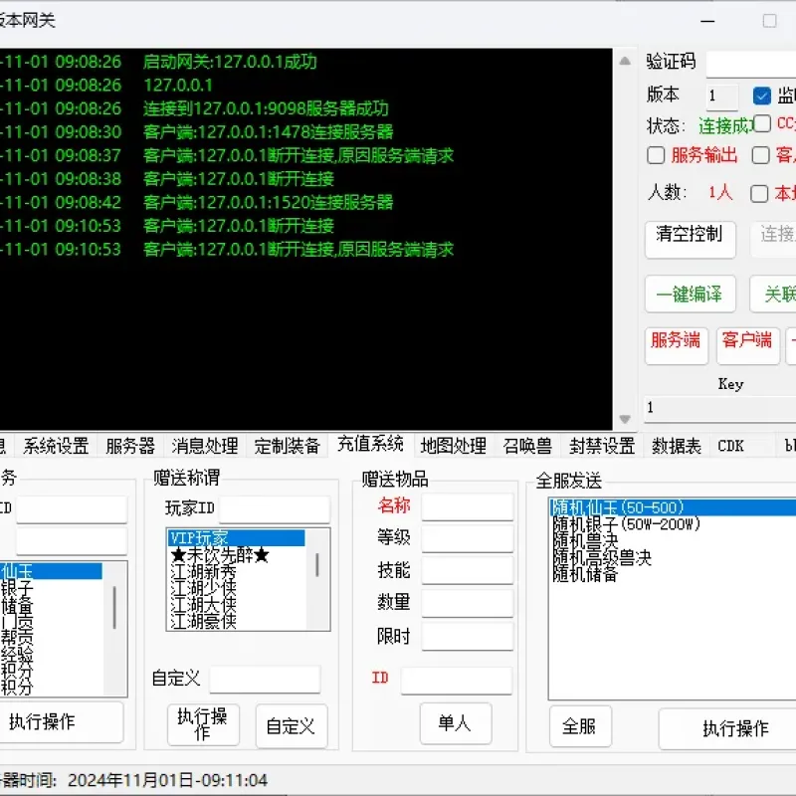
Task: Click the red ID field in 赠送物品
Action: pos(456,681)
